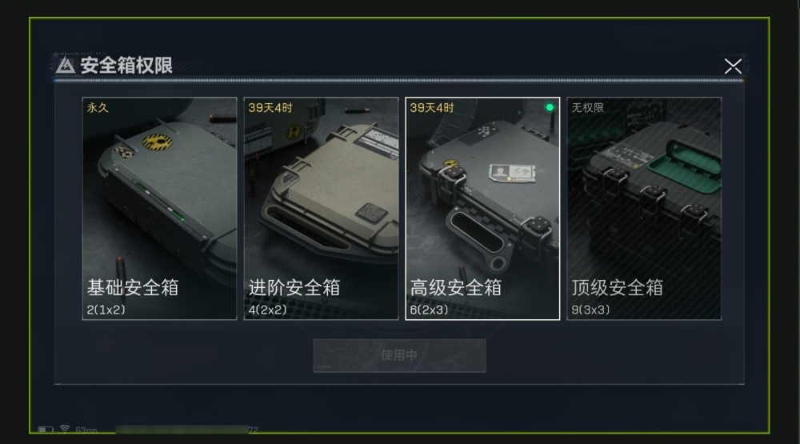Viewport: 800px width, 444px height.
Task: Select the 进阶安全箱 card
Action: [x=321, y=208]
